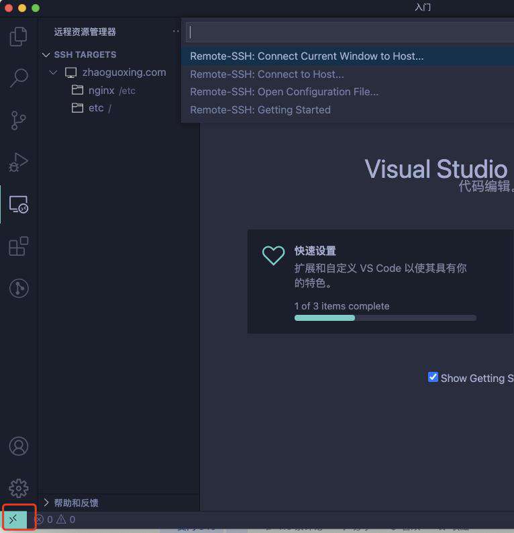This screenshot has height=533, width=514.
Task: Click the 入门 window title
Action: [423, 7]
